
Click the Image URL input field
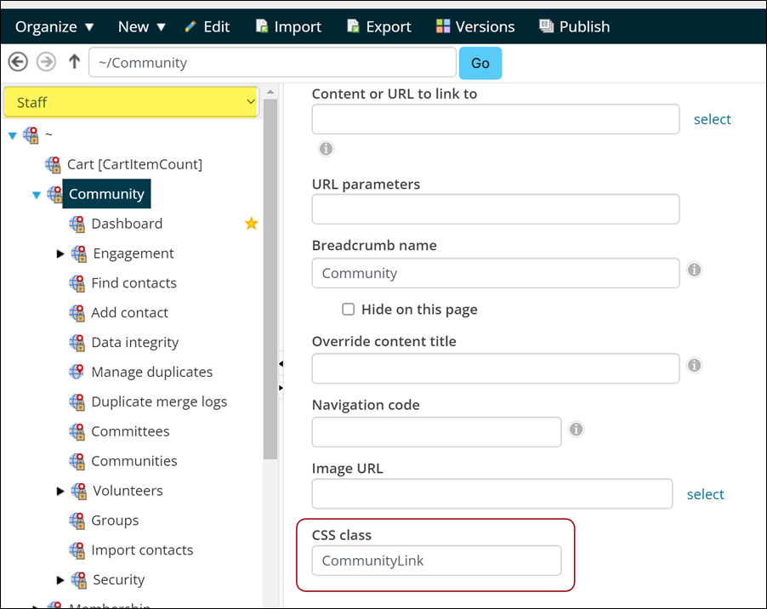[492, 493]
